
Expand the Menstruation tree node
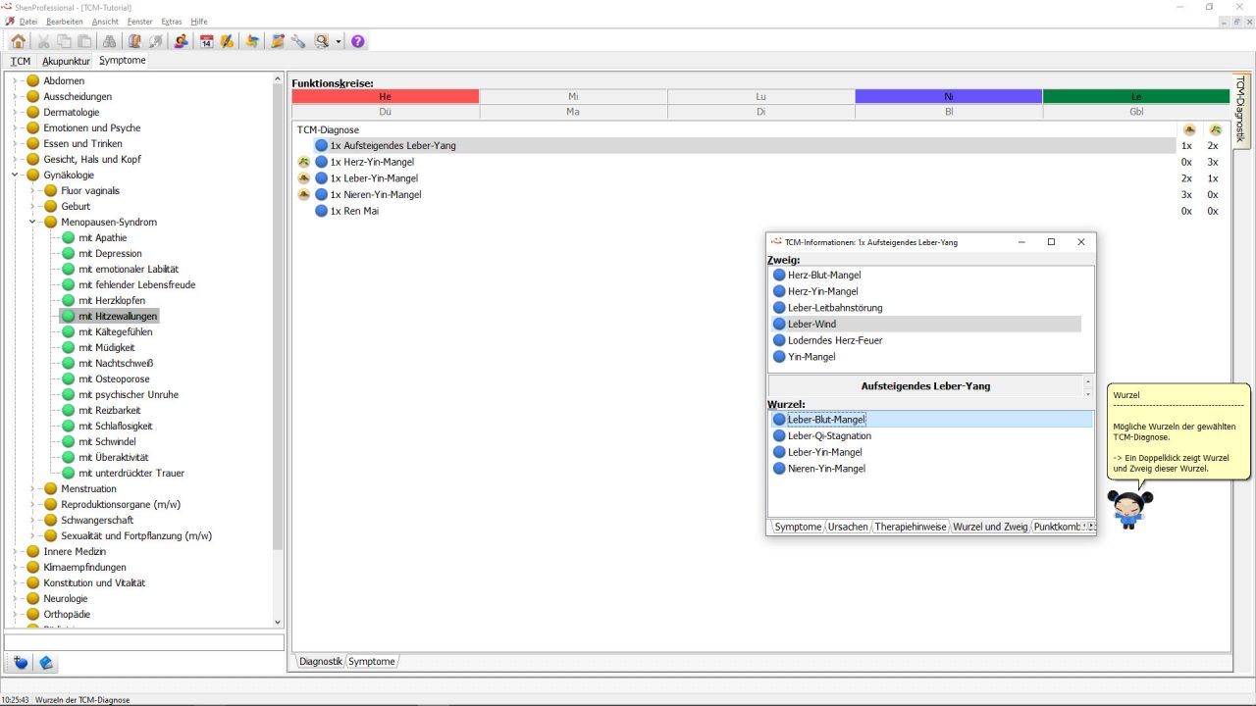pyautogui.click(x=32, y=488)
